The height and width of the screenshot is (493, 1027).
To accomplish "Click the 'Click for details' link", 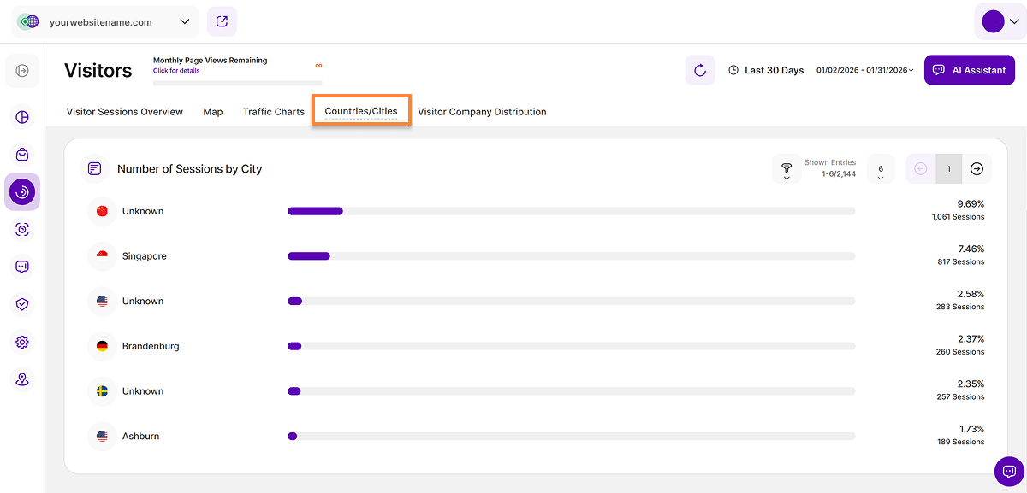I will point(176,71).
